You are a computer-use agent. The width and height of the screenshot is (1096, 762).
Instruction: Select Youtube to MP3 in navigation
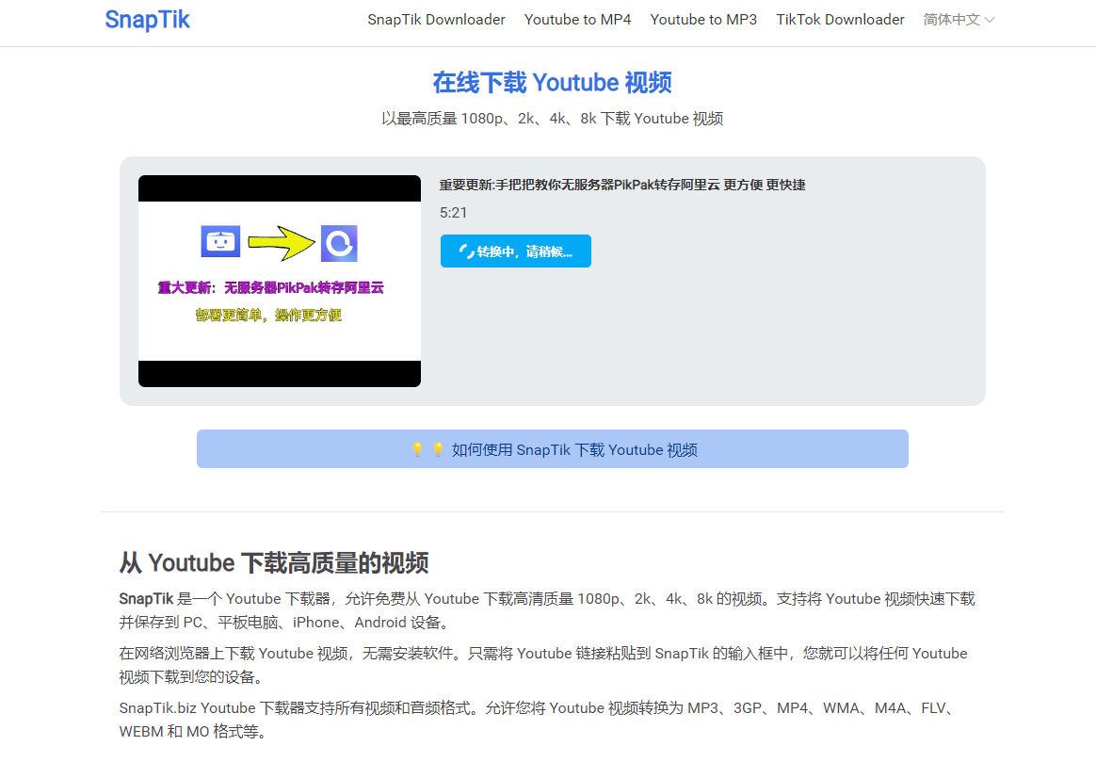[703, 20]
